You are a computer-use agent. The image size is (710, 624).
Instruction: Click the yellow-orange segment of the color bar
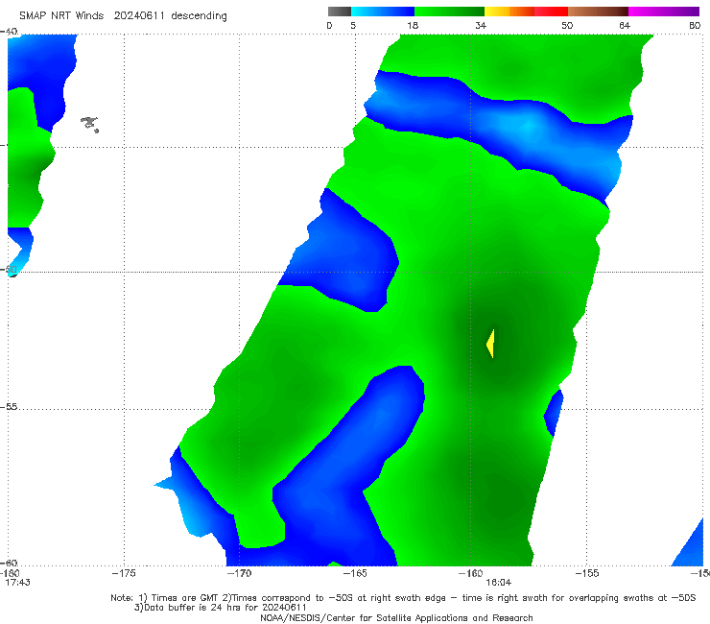(509, 12)
